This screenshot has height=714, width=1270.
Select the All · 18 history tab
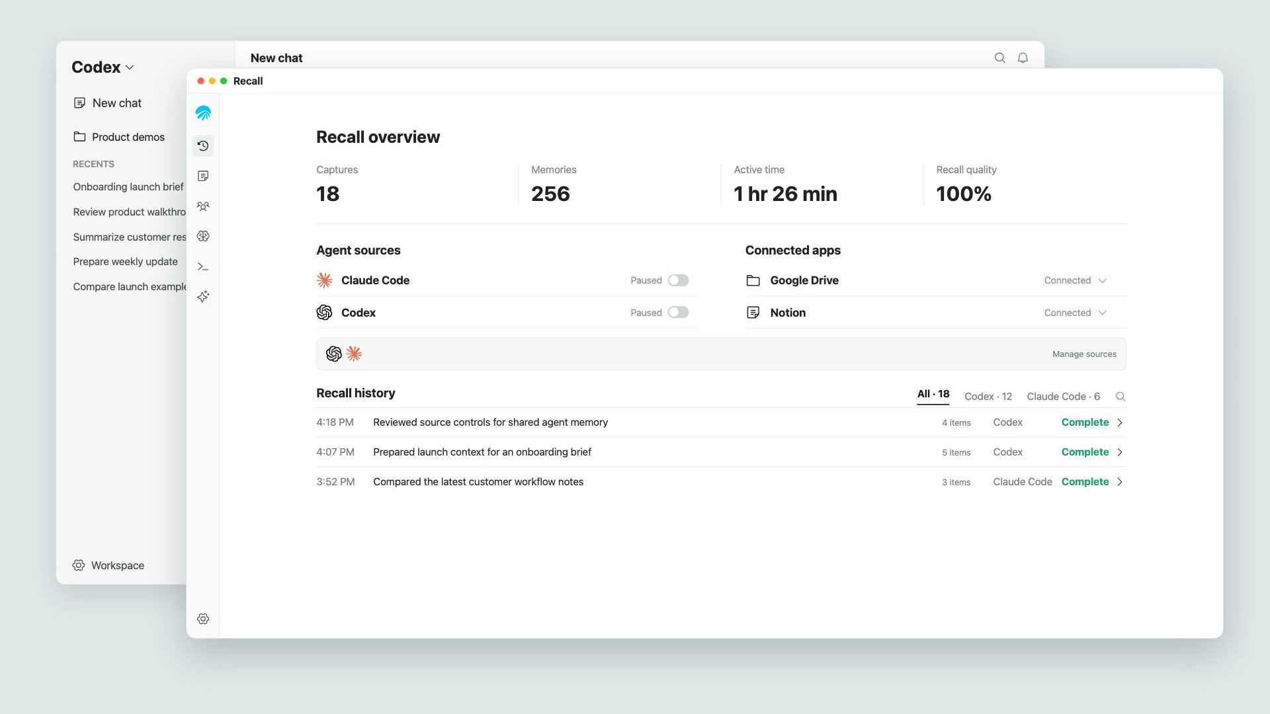pos(933,395)
